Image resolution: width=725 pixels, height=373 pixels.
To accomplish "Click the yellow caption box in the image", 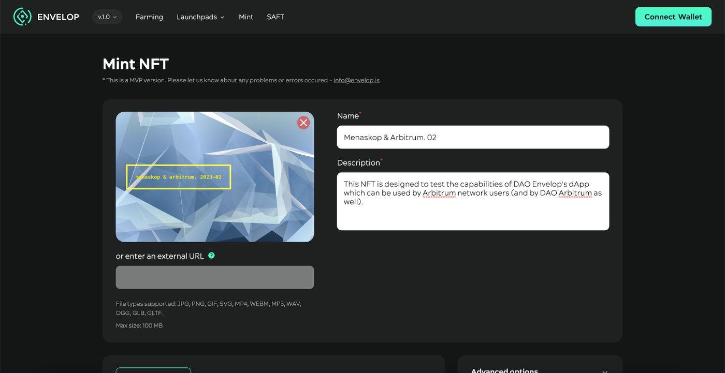I will (x=179, y=177).
